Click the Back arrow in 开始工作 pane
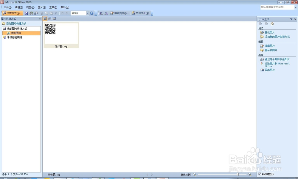The width and height of the screenshot is (298, 179). click(260, 24)
